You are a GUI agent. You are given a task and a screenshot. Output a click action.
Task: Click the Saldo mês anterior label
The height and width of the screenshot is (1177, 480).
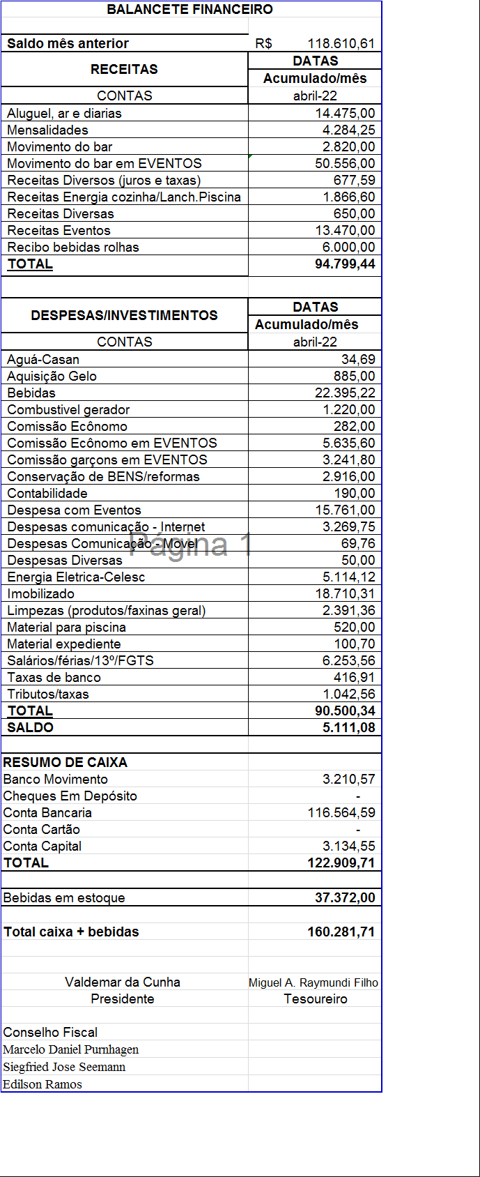pos(68,43)
